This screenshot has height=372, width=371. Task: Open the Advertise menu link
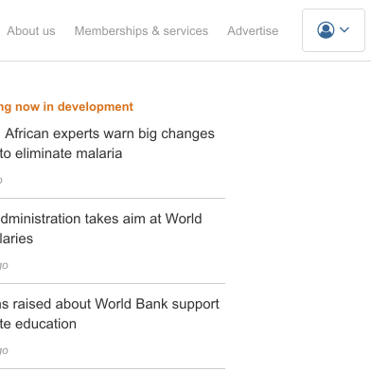click(x=253, y=31)
